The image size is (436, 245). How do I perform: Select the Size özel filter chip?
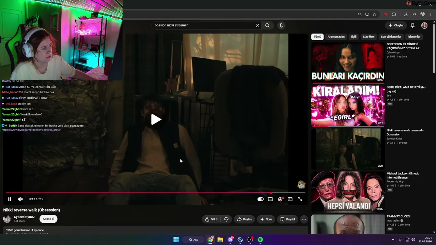pos(369,37)
